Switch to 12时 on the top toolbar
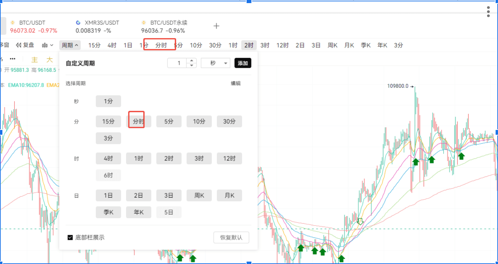The width and height of the screenshot is (498, 264). (283, 45)
